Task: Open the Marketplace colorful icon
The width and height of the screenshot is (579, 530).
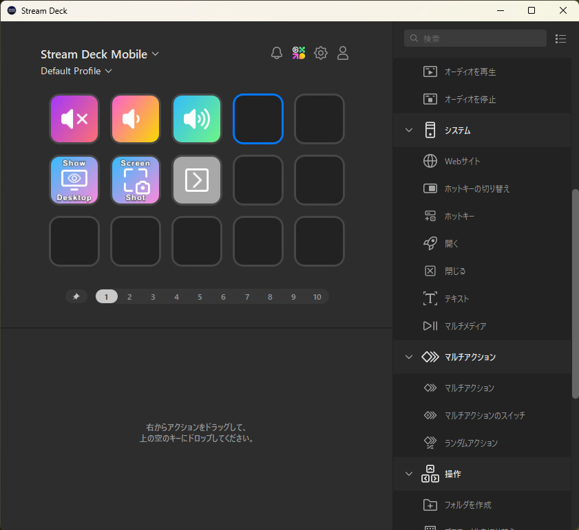Action: point(299,53)
